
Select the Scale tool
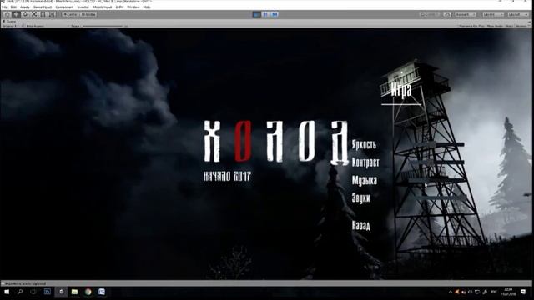click(x=34, y=14)
